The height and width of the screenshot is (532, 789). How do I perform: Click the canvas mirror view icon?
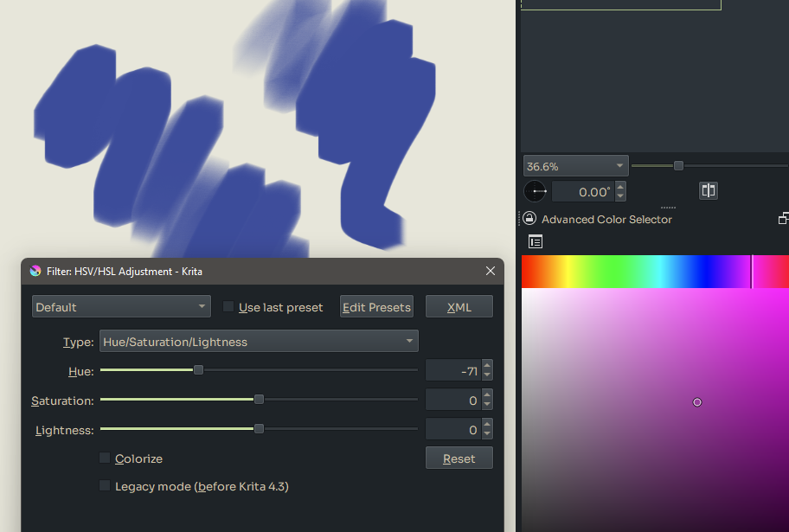pyautogui.click(x=708, y=191)
